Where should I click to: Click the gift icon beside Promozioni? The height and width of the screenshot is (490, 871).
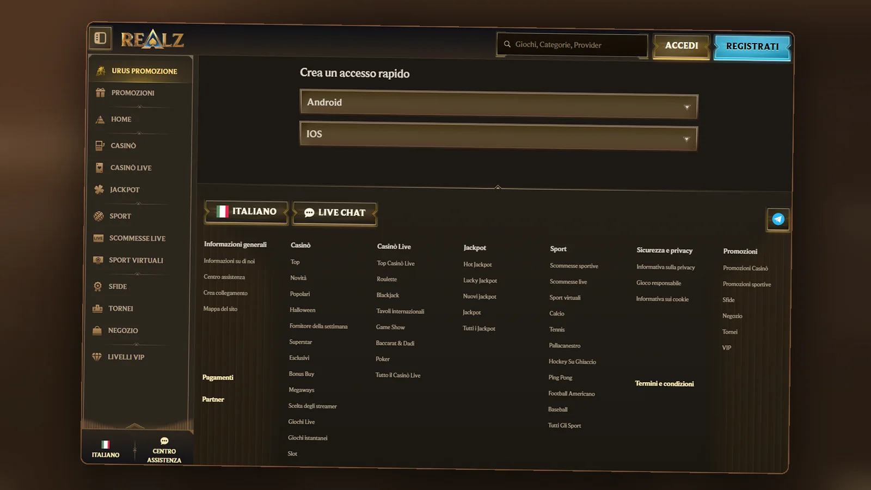100,93
